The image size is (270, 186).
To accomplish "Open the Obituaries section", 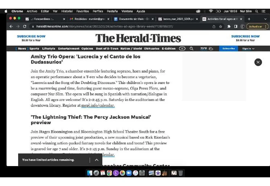I will 152,48.
